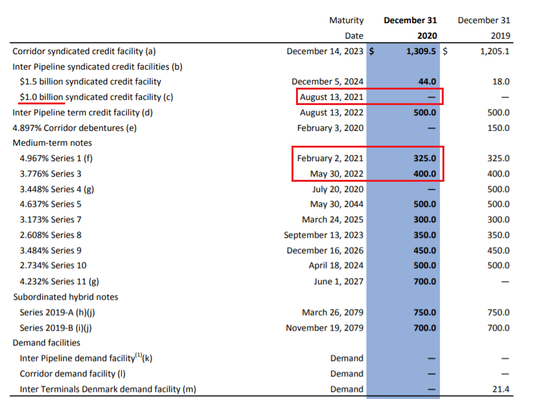The width and height of the screenshot is (534, 399).
Task: Select the May 30, 2022 maturity date
Action: coord(337,174)
